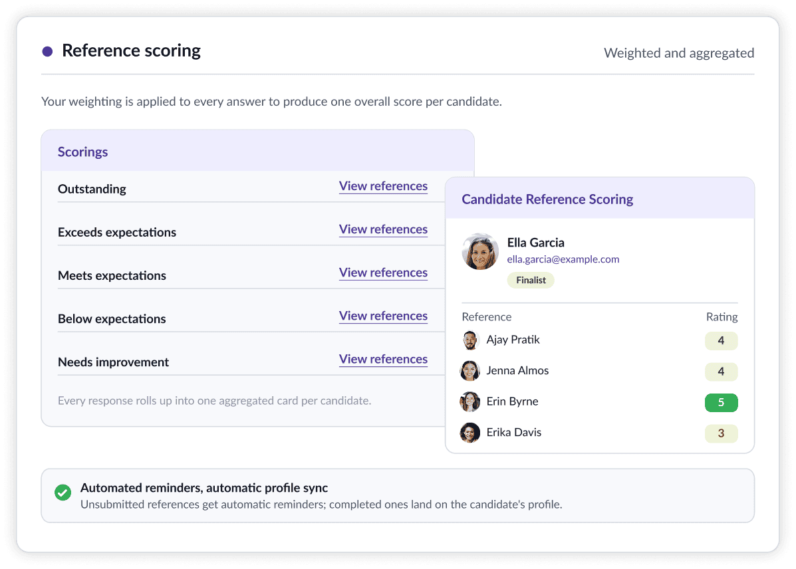Open View references for Exceeds expectations
Viewport: 796px width, 569px height.
383,229
